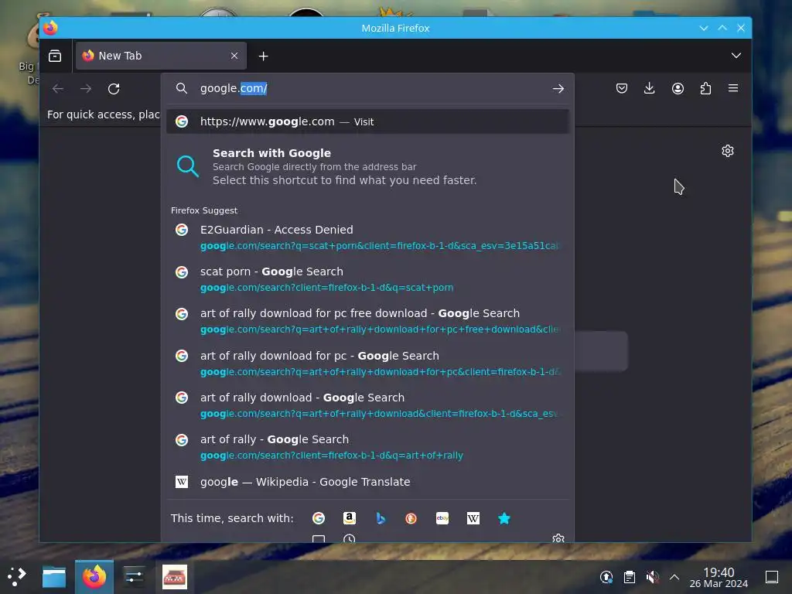The width and height of the screenshot is (792, 594).
Task: Expand the list all tabs chevron
Action: tap(736, 56)
